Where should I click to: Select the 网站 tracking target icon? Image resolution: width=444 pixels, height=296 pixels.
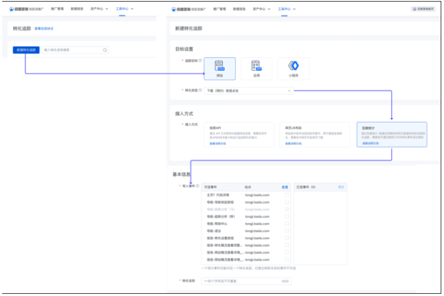click(219, 69)
